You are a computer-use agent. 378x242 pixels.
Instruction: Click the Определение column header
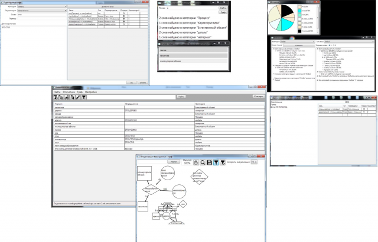click(159, 104)
